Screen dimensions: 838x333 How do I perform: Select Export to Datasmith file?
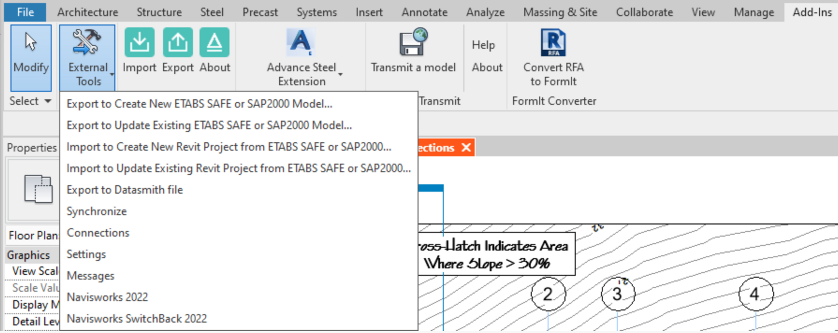(x=239, y=190)
